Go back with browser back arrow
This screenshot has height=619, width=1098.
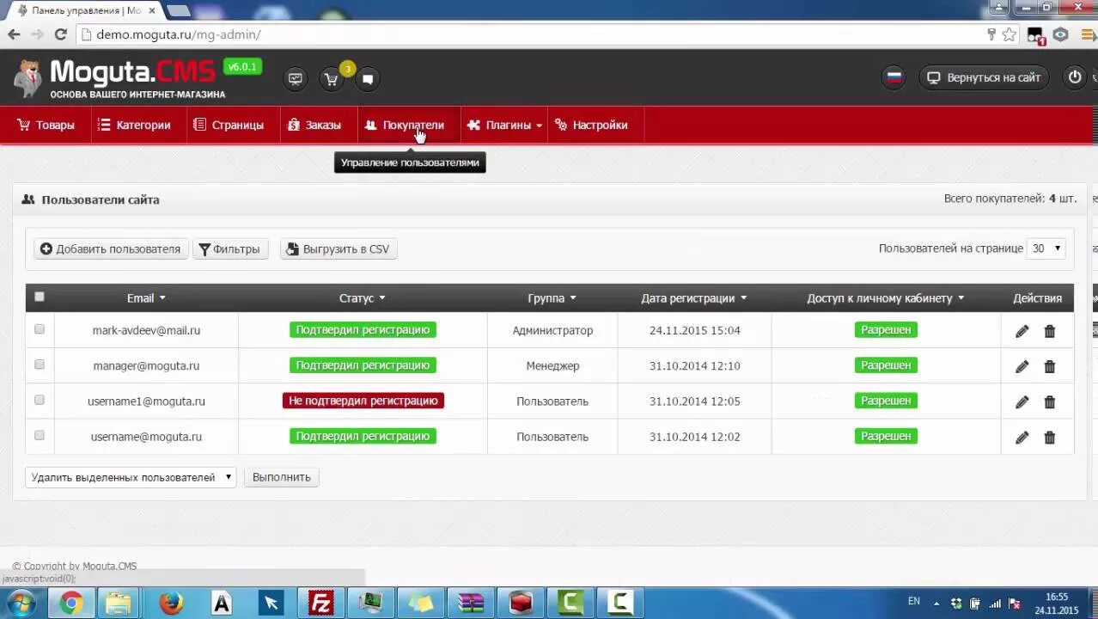(x=14, y=34)
